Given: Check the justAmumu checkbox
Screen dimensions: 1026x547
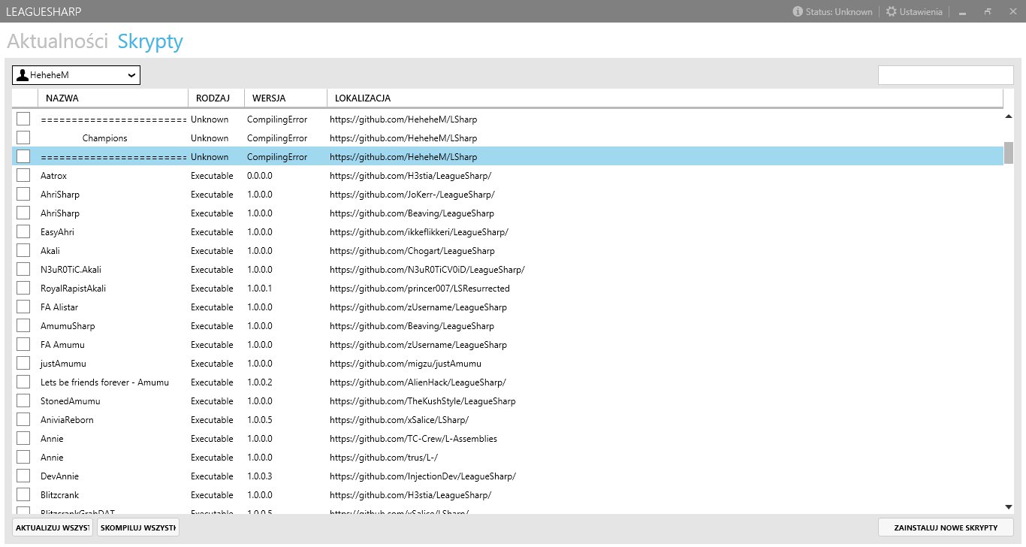Looking at the screenshot, I should point(23,363).
